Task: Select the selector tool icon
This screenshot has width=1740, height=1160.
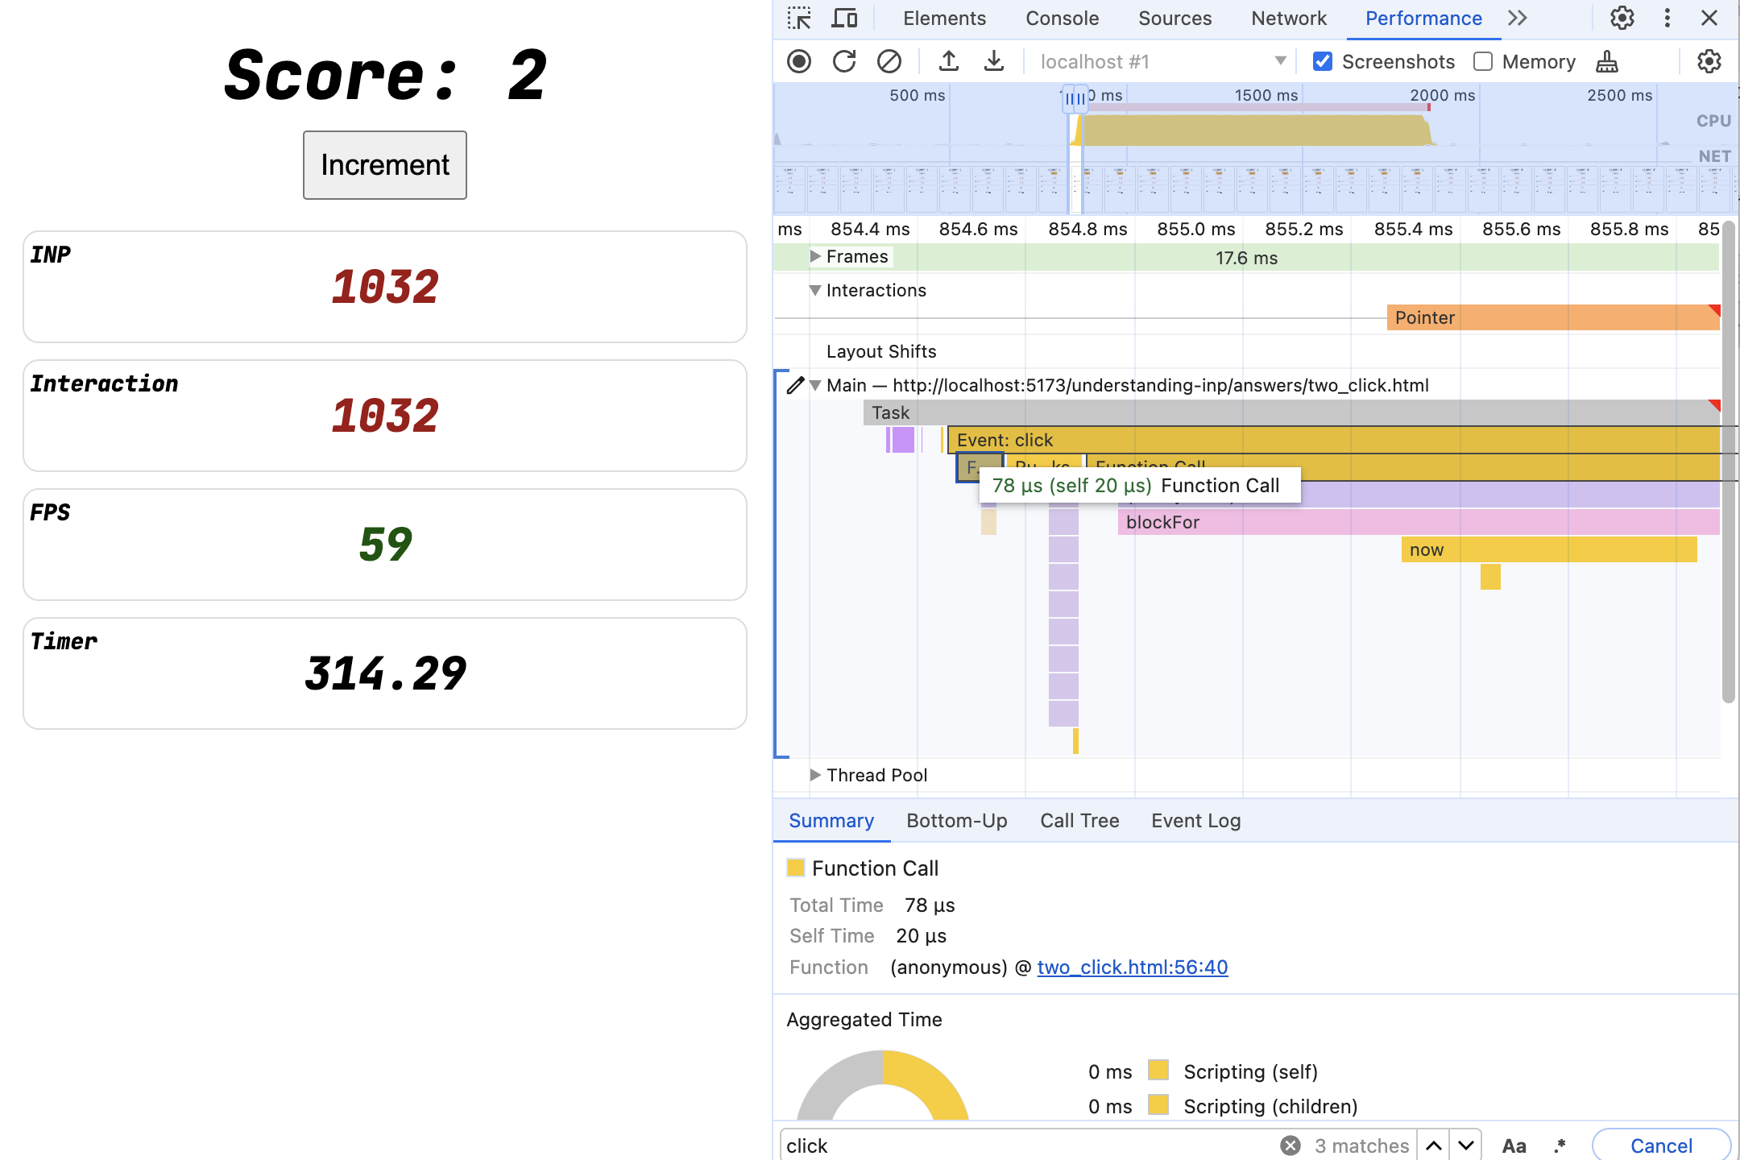Action: tap(800, 17)
